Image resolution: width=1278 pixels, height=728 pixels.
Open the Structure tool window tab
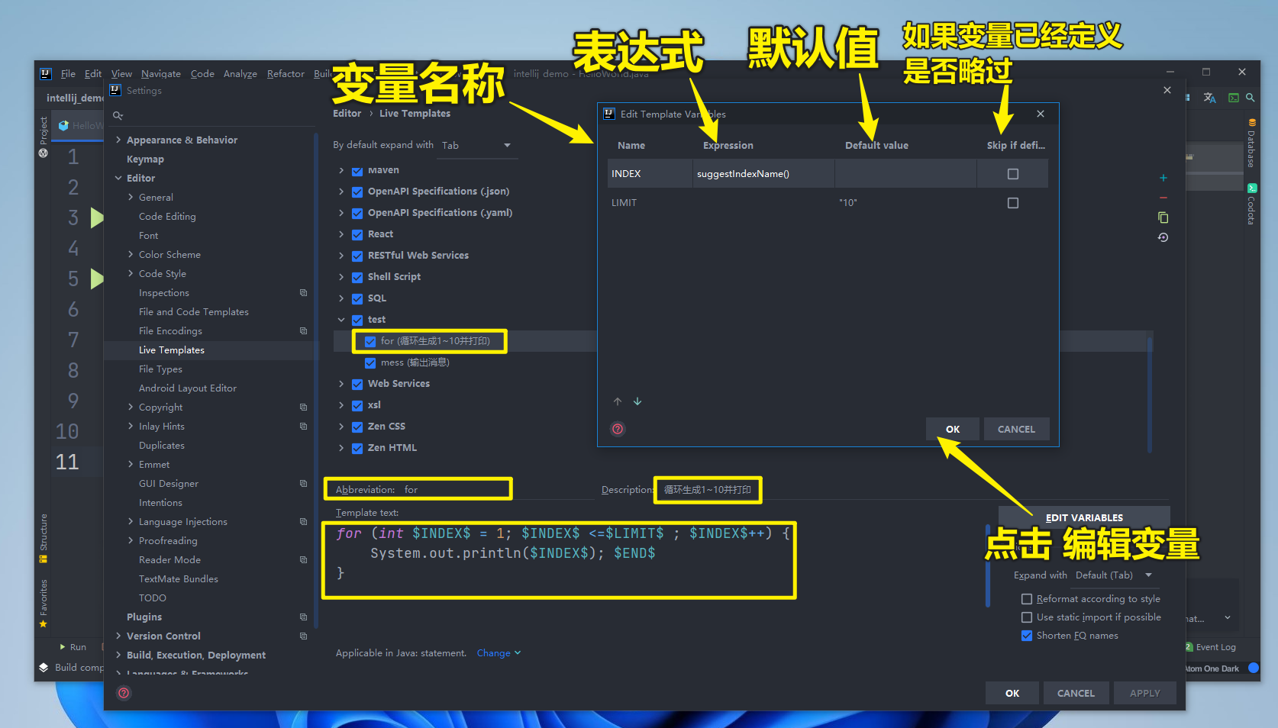point(44,538)
